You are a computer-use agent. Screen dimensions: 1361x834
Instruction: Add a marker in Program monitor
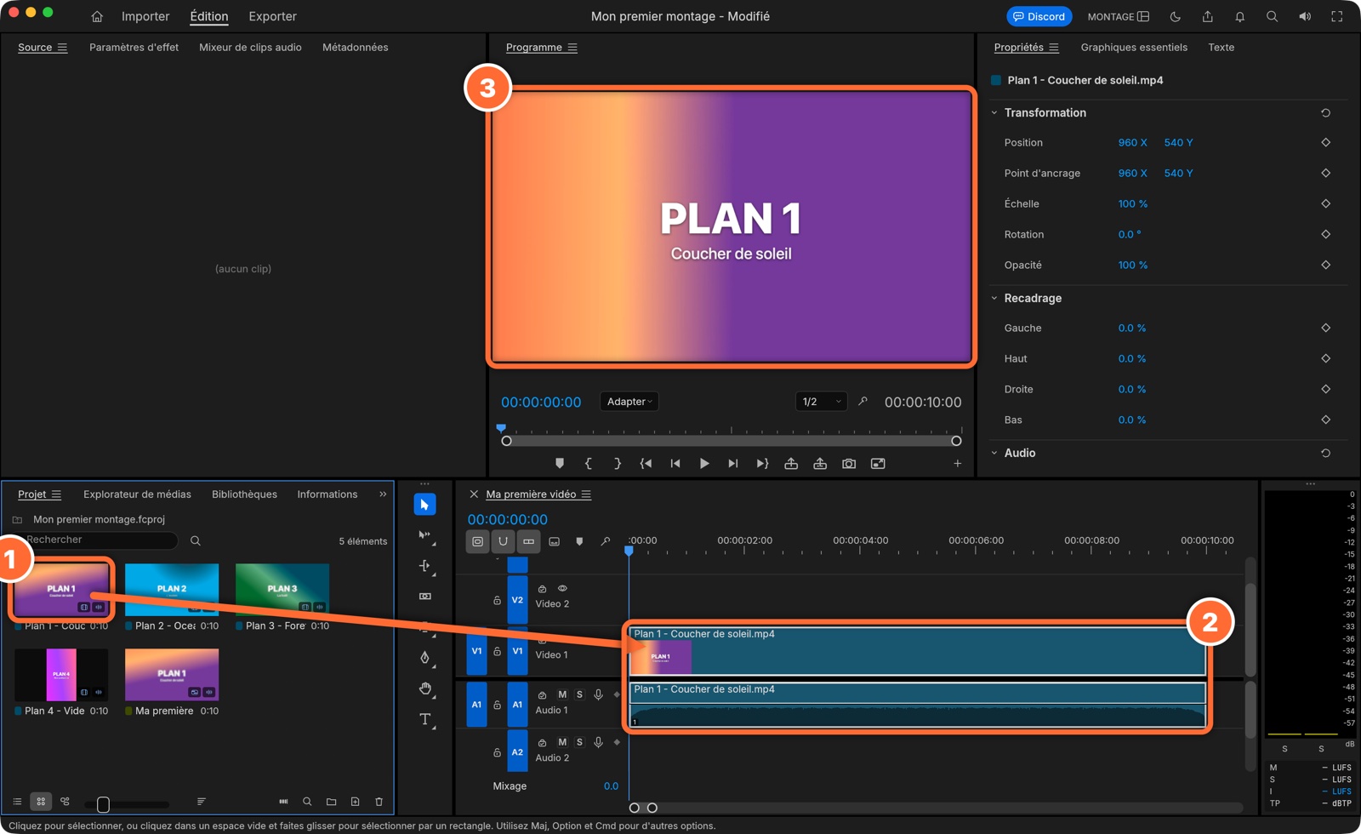click(x=559, y=464)
